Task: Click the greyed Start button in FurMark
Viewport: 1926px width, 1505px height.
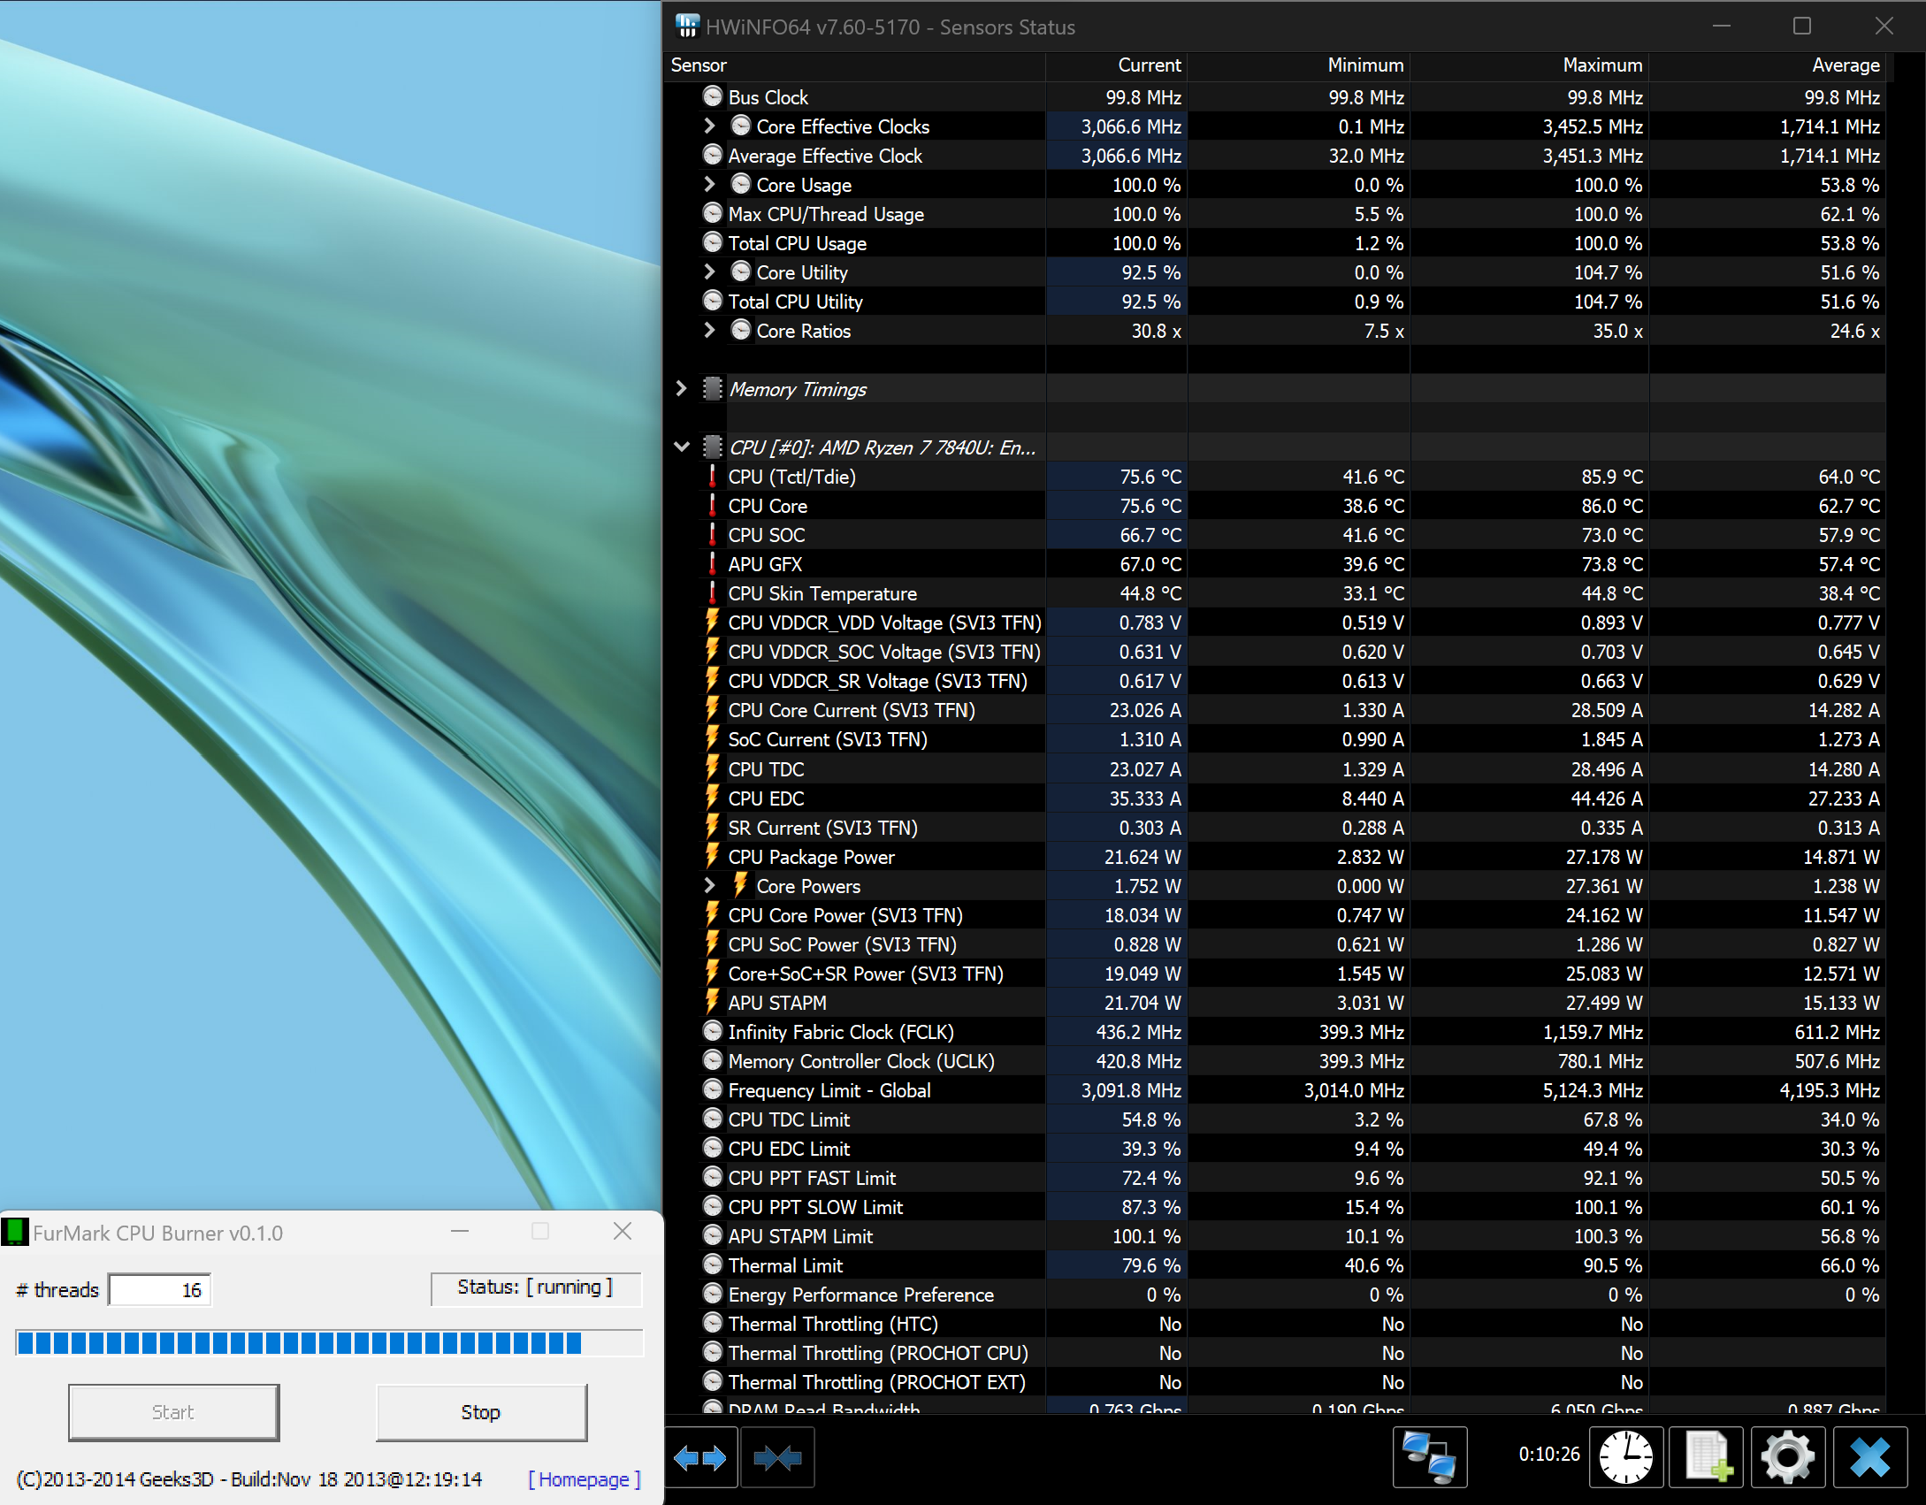Action: click(173, 1412)
